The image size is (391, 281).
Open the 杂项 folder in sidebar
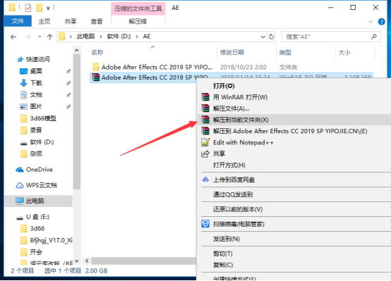click(x=31, y=154)
